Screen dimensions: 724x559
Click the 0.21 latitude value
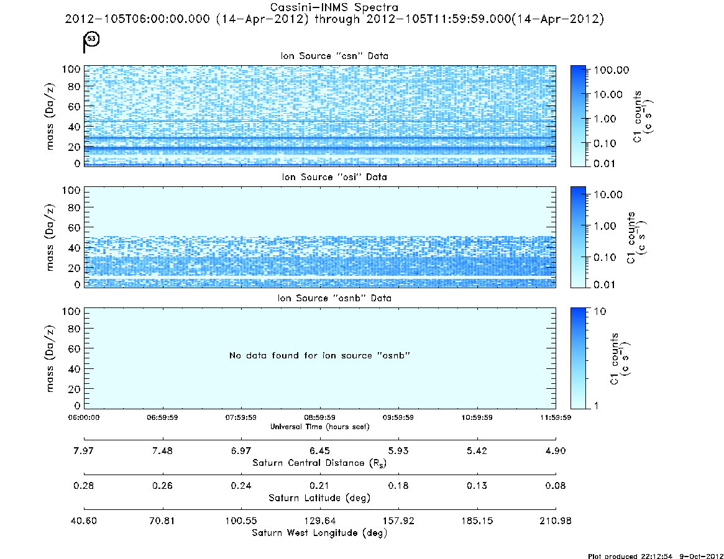(x=319, y=486)
